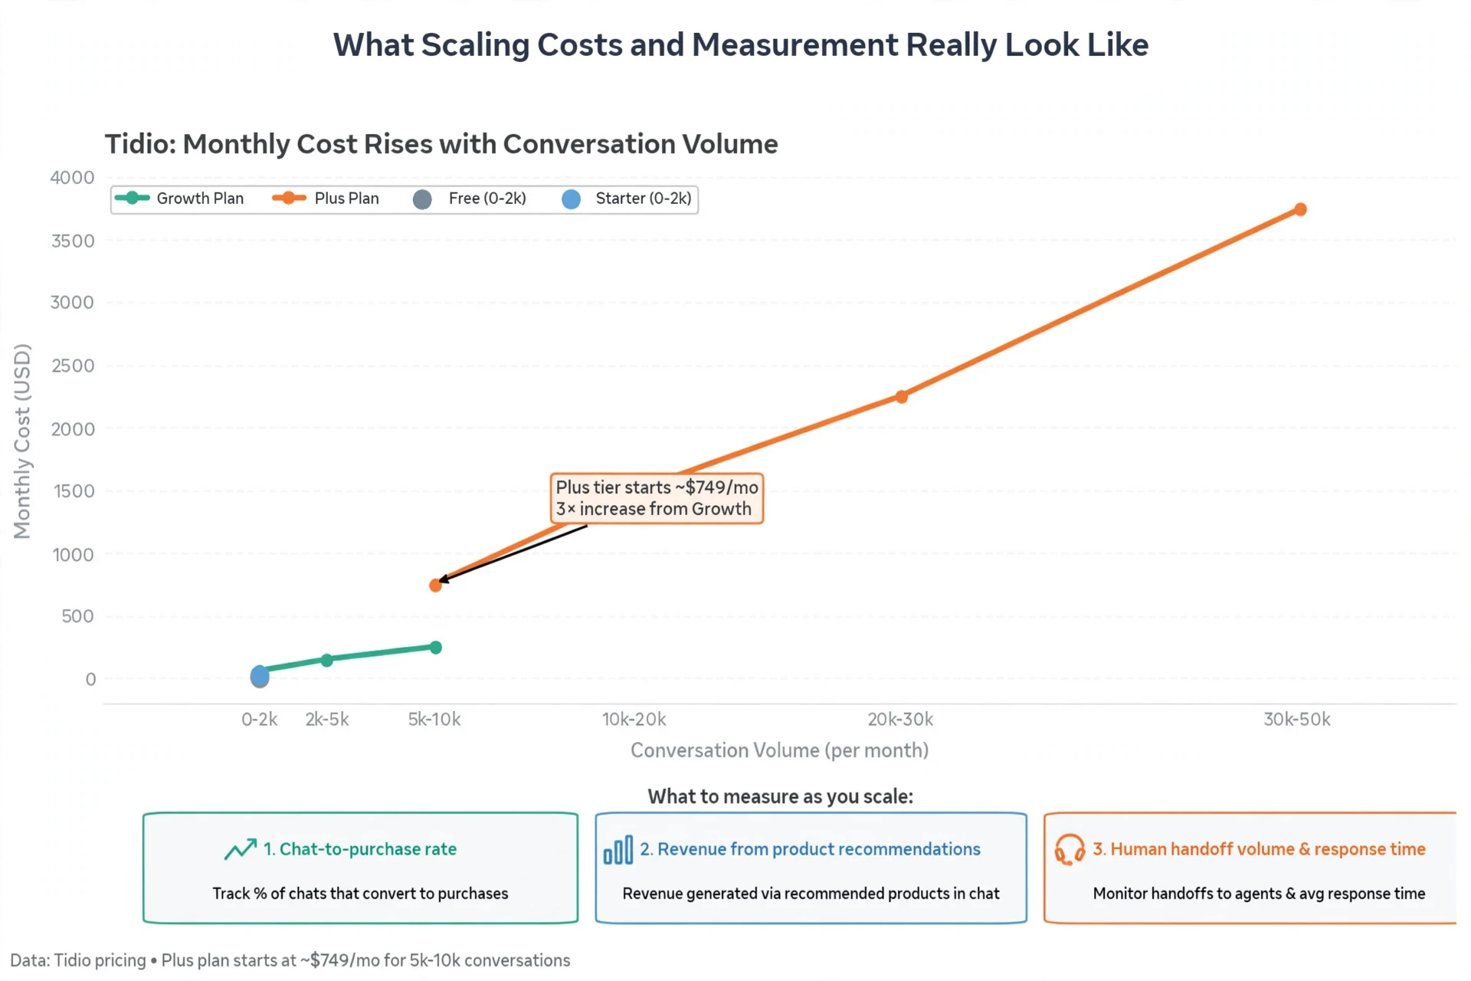Screen dimensions: 1471x981
Task: Click the 'Starter (0-2k)' legend label
Action: coord(644,198)
